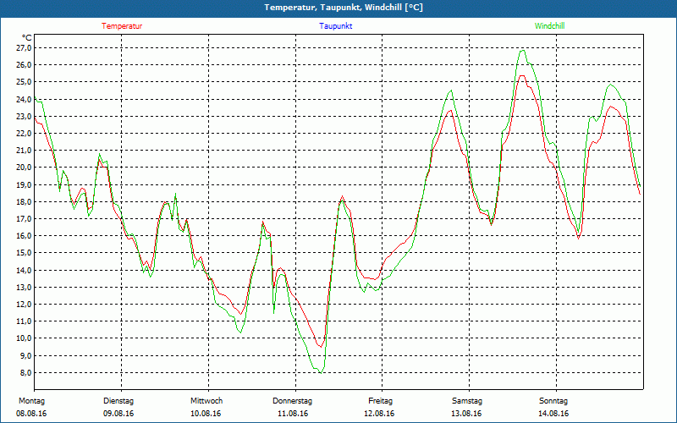The width and height of the screenshot is (677, 423).
Task: Click the 9,0 y-axis value
Action: point(25,355)
